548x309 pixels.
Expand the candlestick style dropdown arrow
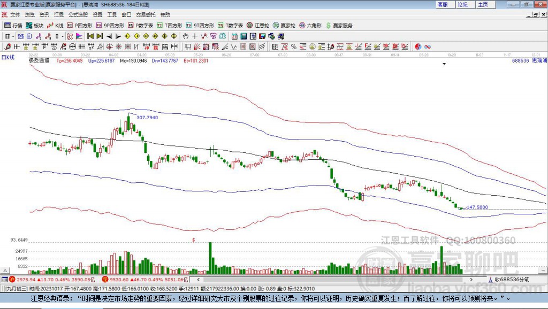[x=63, y=36]
